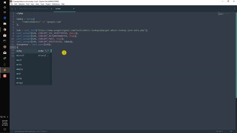237x133 pixels.
Task: Launch Microsoft Edge from the taskbar
Action: pyautogui.click(x=5, y=18)
